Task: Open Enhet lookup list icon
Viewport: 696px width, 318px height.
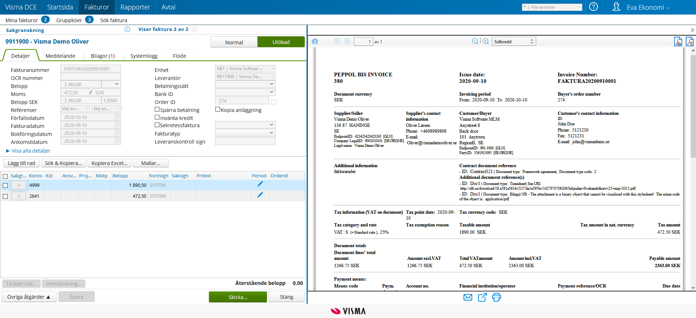Action: 272,69
